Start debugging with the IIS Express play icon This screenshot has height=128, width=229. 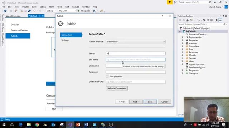[79, 11]
